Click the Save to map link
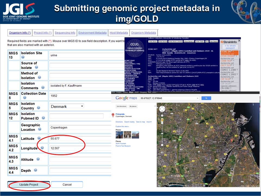The height and width of the screenshot is (196, 261). pyautogui.click(x=141, y=122)
